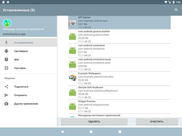
Task: Tap the Android back navigation button
Action: tap(62, 132)
